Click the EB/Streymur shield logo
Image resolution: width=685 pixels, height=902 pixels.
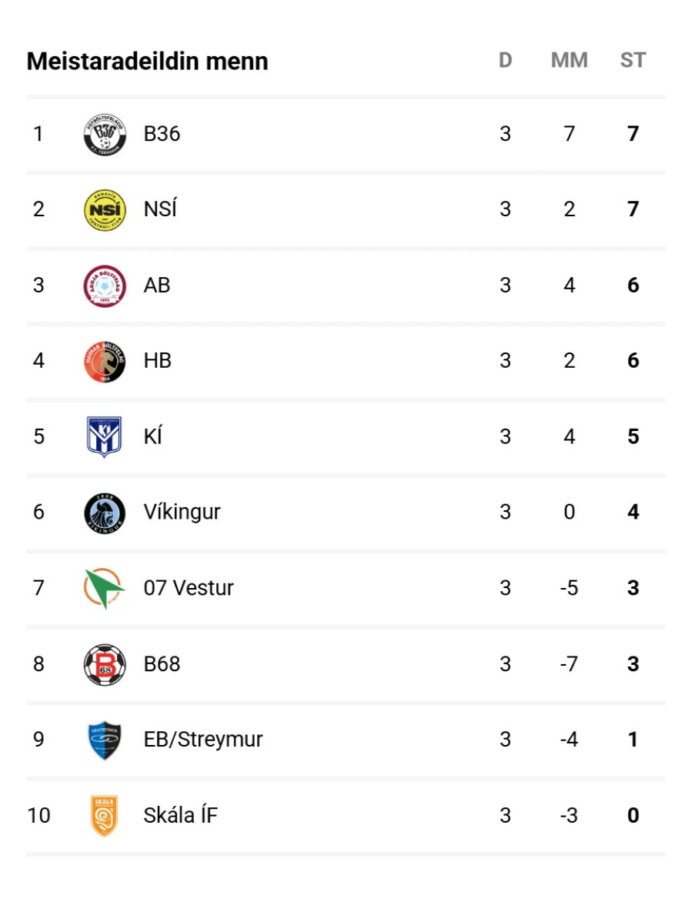pyautogui.click(x=104, y=740)
